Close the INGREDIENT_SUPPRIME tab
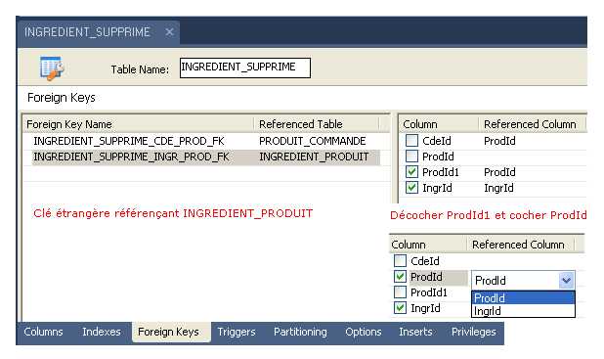 169,32
